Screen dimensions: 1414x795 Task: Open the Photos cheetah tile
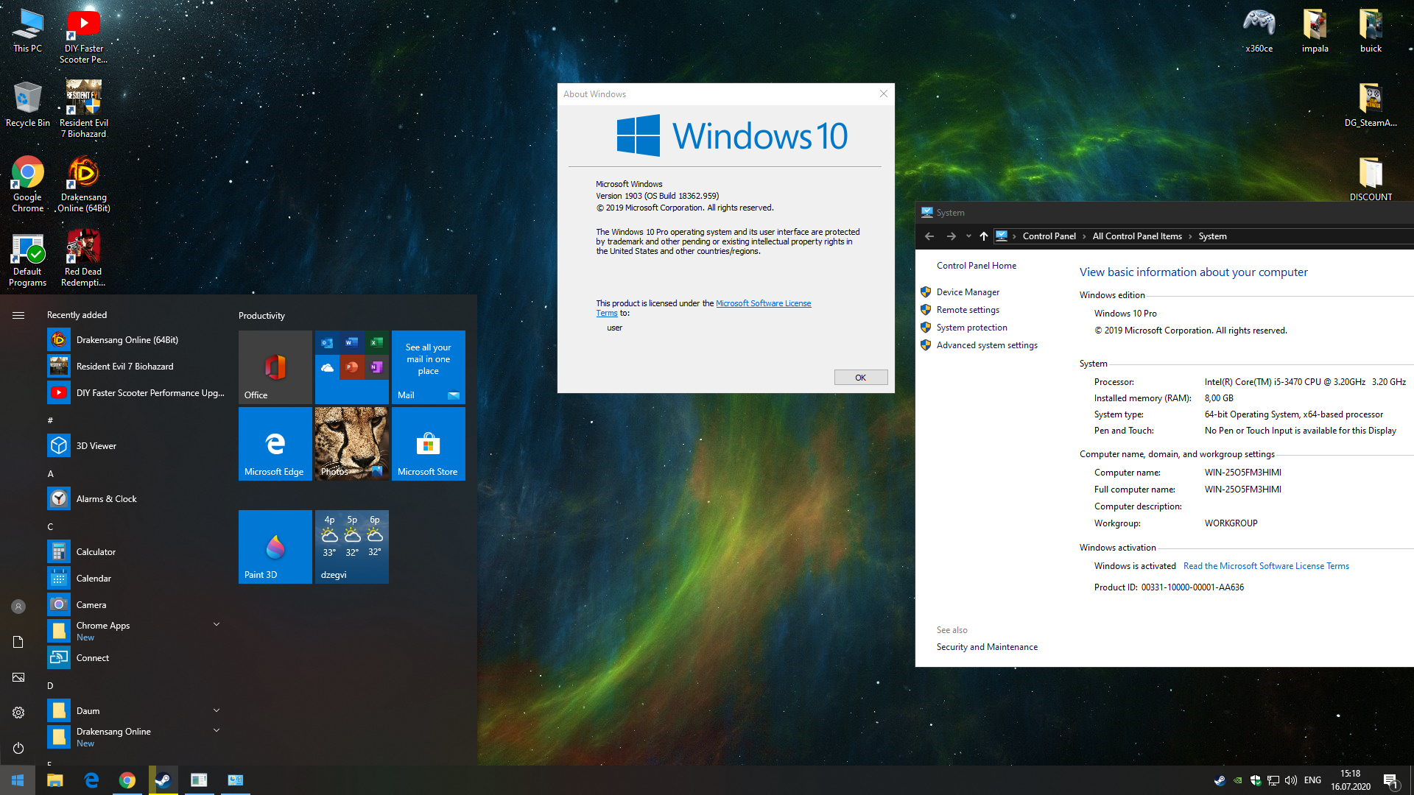351,444
